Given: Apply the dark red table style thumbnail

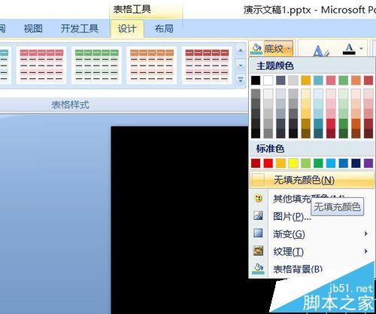Looking at the screenshot, I should 207,66.
